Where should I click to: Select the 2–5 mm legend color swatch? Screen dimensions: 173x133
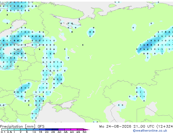click(x=23, y=129)
